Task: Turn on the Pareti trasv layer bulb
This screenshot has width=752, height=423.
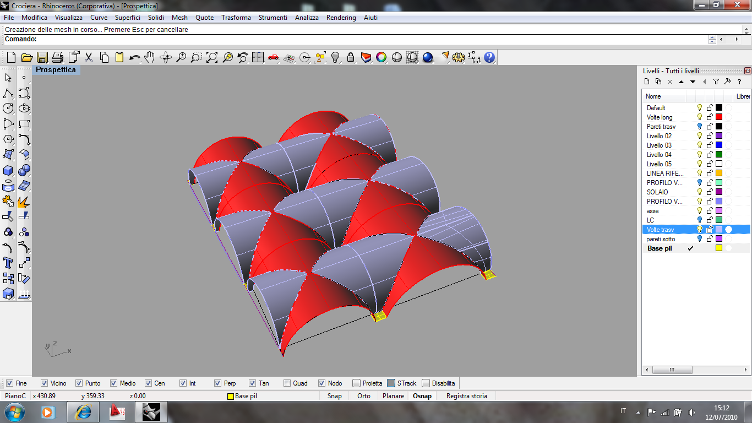Action: pyautogui.click(x=700, y=127)
